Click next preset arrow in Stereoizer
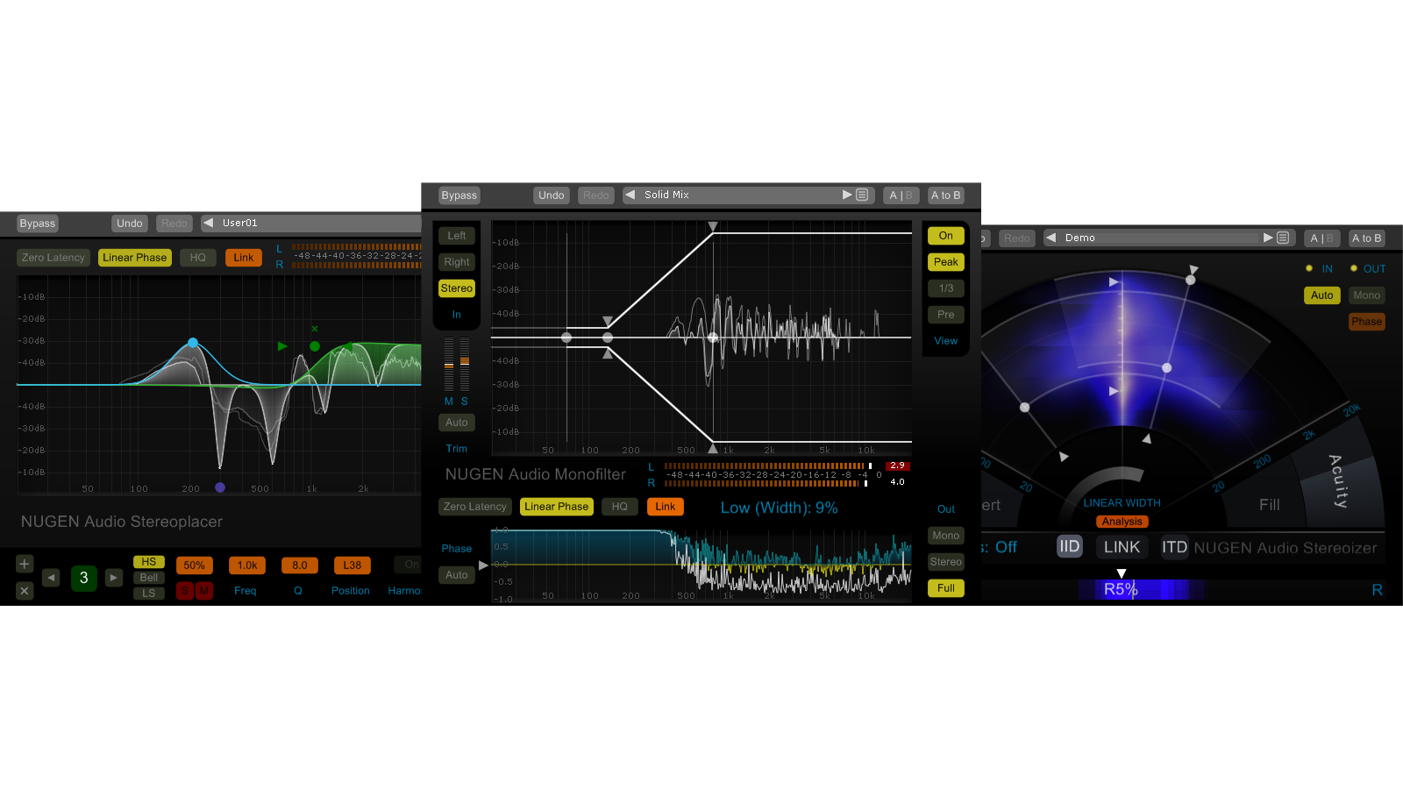The height and width of the screenshot is (789, 1403). (x=1268, y=238)
